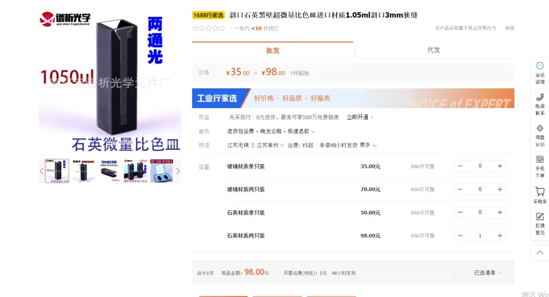
Task: Expand the 服务 details chevron
Action: tap(313, 131)
